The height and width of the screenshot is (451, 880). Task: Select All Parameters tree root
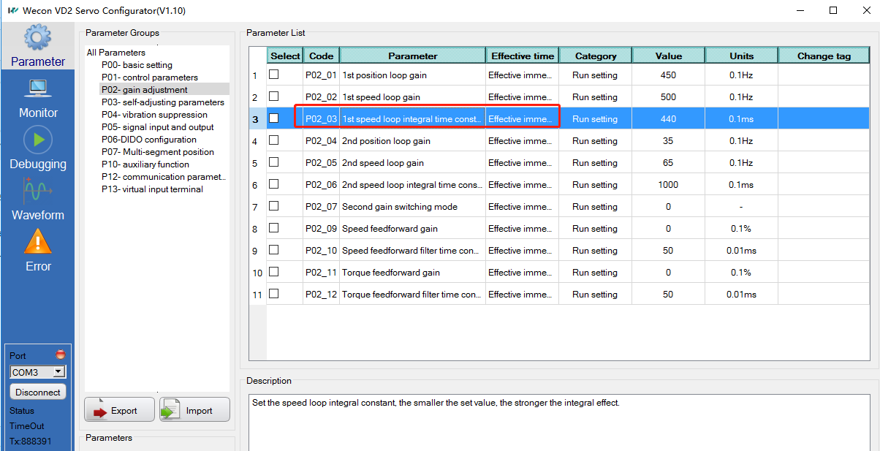(115, 53)
